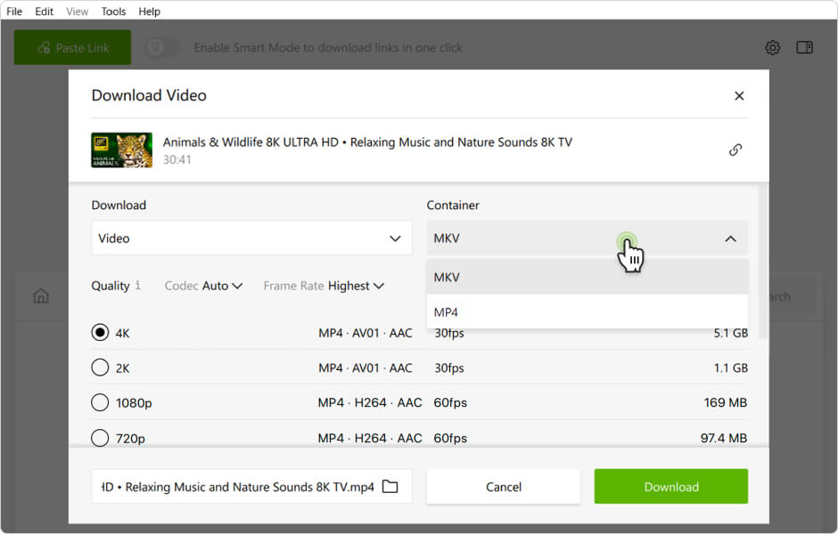Select 720p quality radio button
Screen dimensions: 838x534
[x=100, y=437]
